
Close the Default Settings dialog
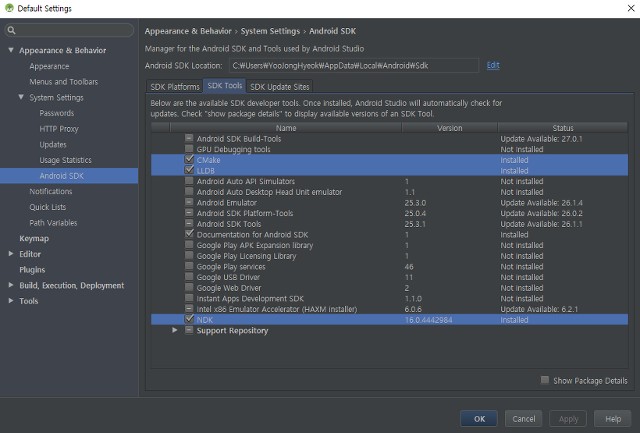coord(631,8)
